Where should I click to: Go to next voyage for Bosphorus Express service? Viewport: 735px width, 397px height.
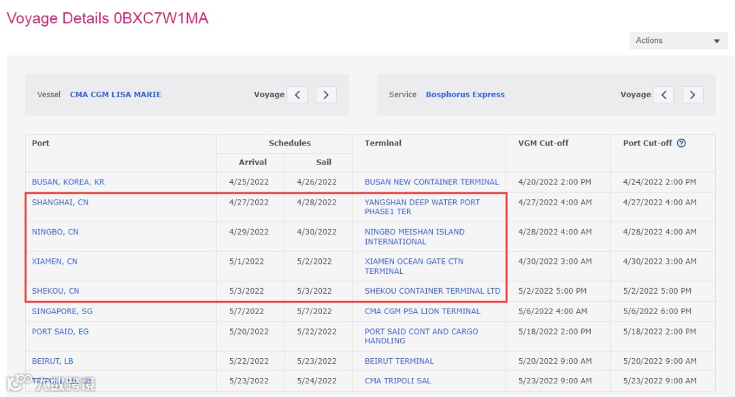[692, 94]
